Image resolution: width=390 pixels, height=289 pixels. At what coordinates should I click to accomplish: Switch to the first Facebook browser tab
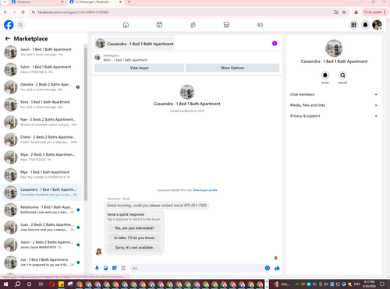point(37,2)
